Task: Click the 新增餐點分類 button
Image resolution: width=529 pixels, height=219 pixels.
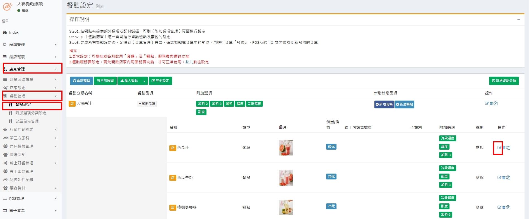Action: coord(504,81)
